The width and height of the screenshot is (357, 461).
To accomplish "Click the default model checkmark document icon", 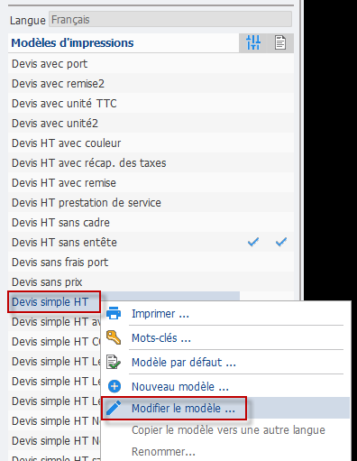I will pyautogui.click(x=114, y=362).
